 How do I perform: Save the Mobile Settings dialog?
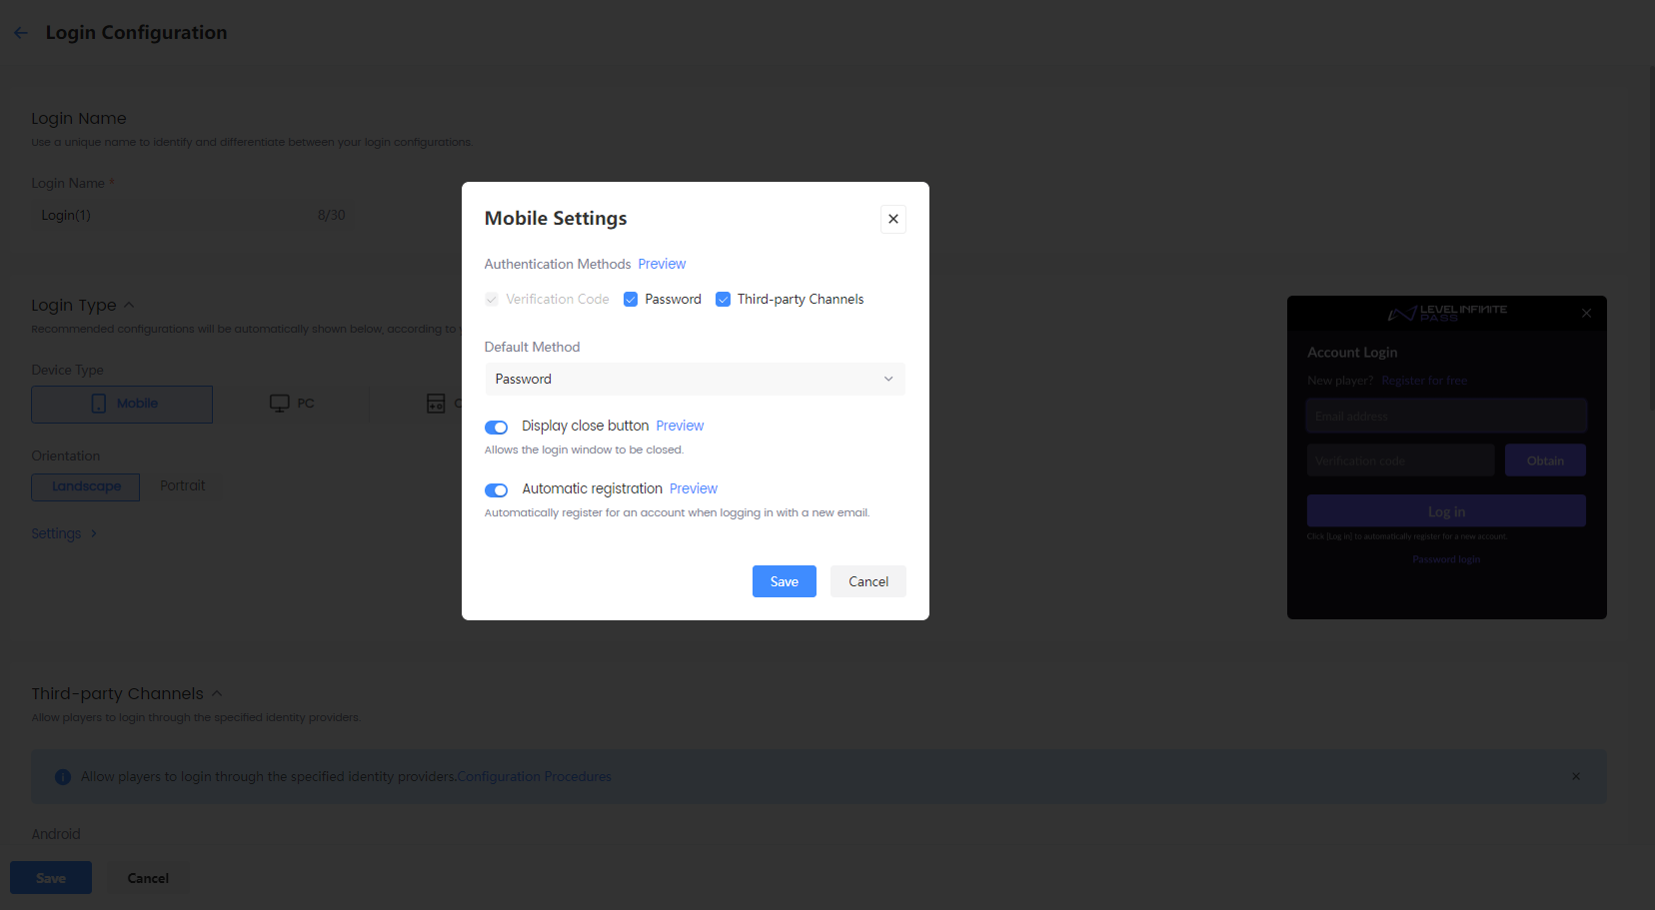[785, 581]
